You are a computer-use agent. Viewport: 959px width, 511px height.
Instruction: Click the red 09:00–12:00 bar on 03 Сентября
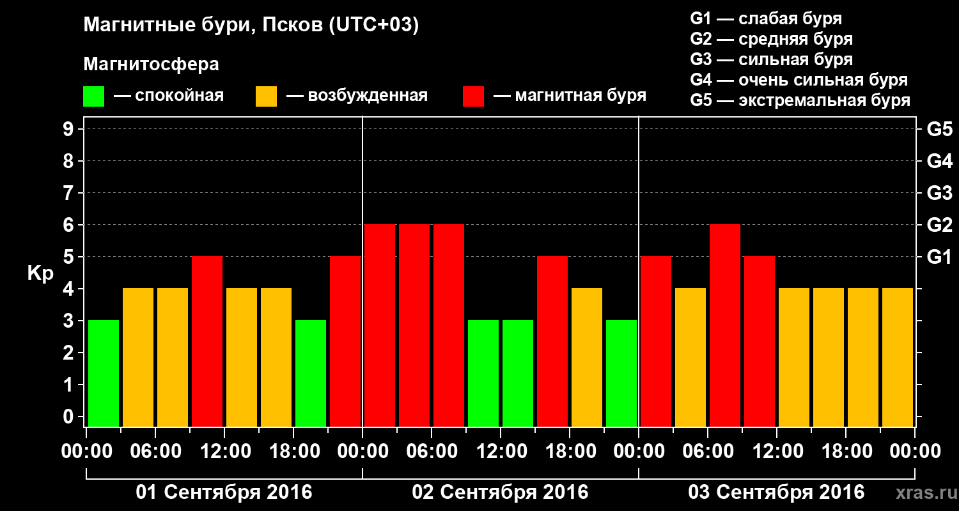tap(760, 341)
